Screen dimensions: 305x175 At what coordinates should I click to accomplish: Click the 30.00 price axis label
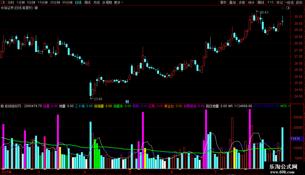(x=298, y=17)
